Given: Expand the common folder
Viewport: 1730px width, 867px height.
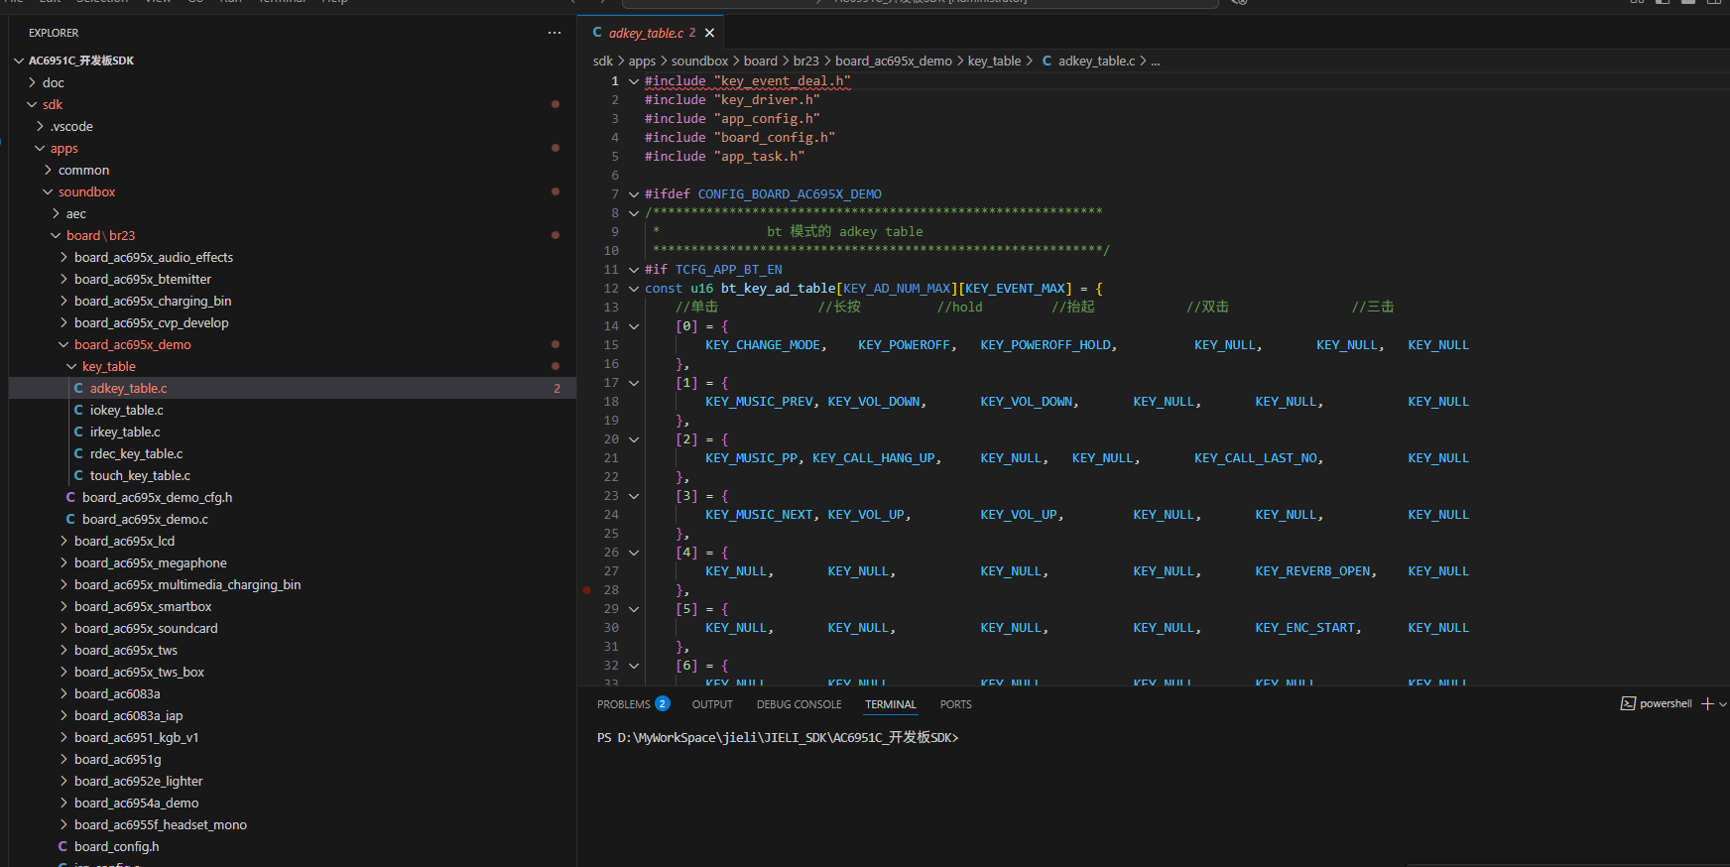Looking at the screenshot, I should click(48, 170).
